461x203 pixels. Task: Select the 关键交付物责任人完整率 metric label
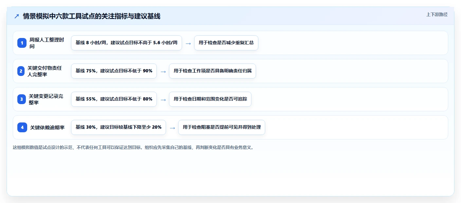(45, 71)
